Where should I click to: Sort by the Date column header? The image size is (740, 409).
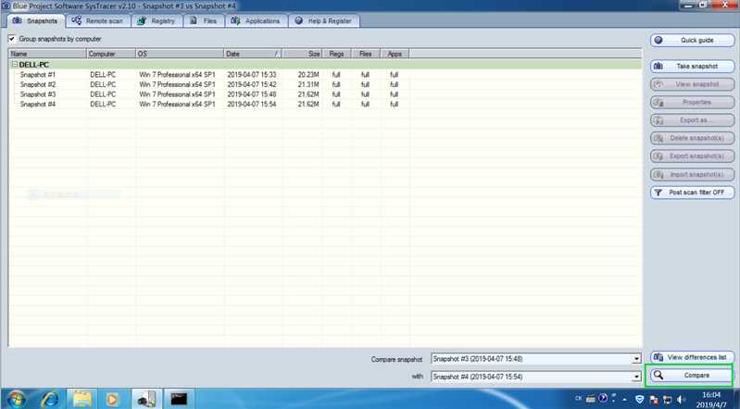[x=253, y=54]
